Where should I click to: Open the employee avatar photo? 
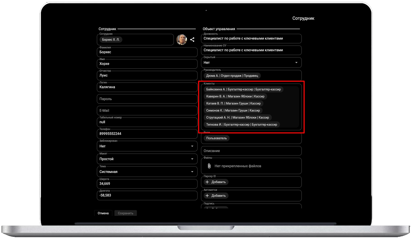tap(181, 40)
